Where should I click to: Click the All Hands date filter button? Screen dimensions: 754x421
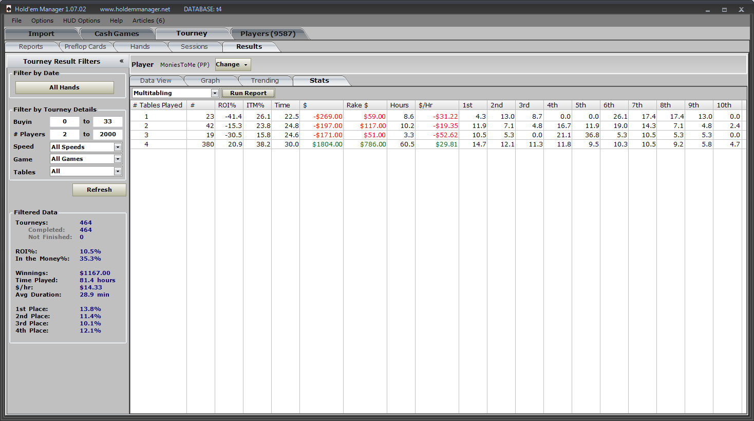64,87
